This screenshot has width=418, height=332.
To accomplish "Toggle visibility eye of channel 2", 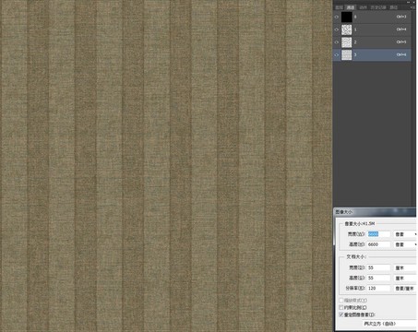I will [x=337, y=42].
